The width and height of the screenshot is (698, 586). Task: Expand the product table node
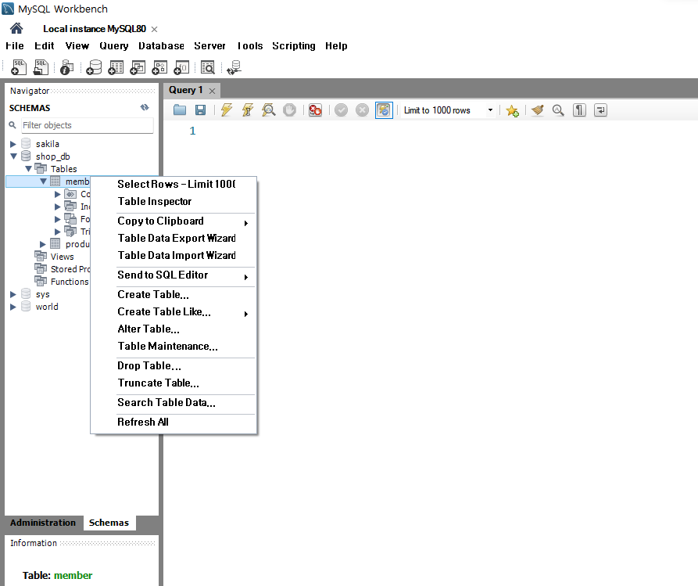(x=43, y=244)
